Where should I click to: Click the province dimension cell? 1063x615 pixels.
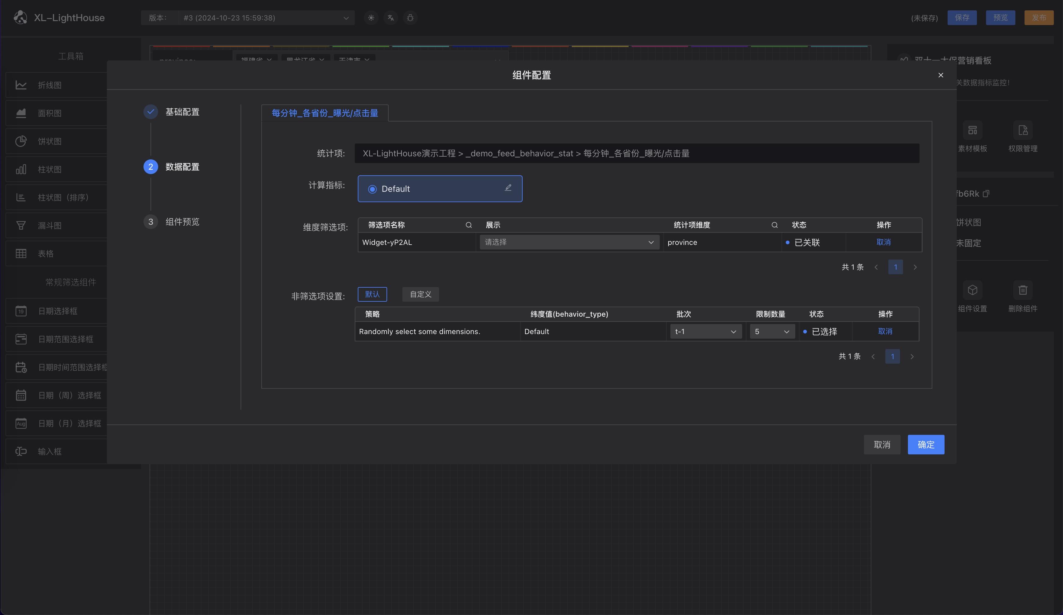[722, 242]
